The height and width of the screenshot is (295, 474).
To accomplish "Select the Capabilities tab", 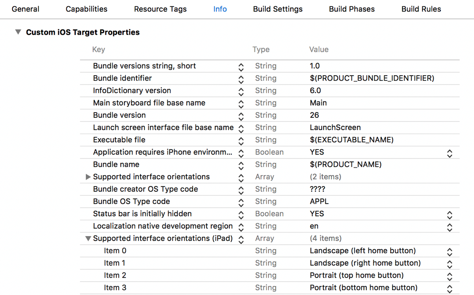I will [x=86, y=9].
